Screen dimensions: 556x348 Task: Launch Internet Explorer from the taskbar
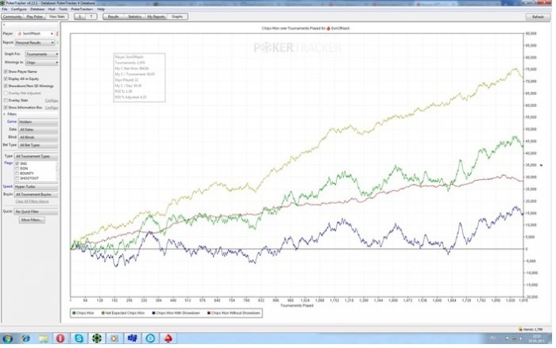25,338
